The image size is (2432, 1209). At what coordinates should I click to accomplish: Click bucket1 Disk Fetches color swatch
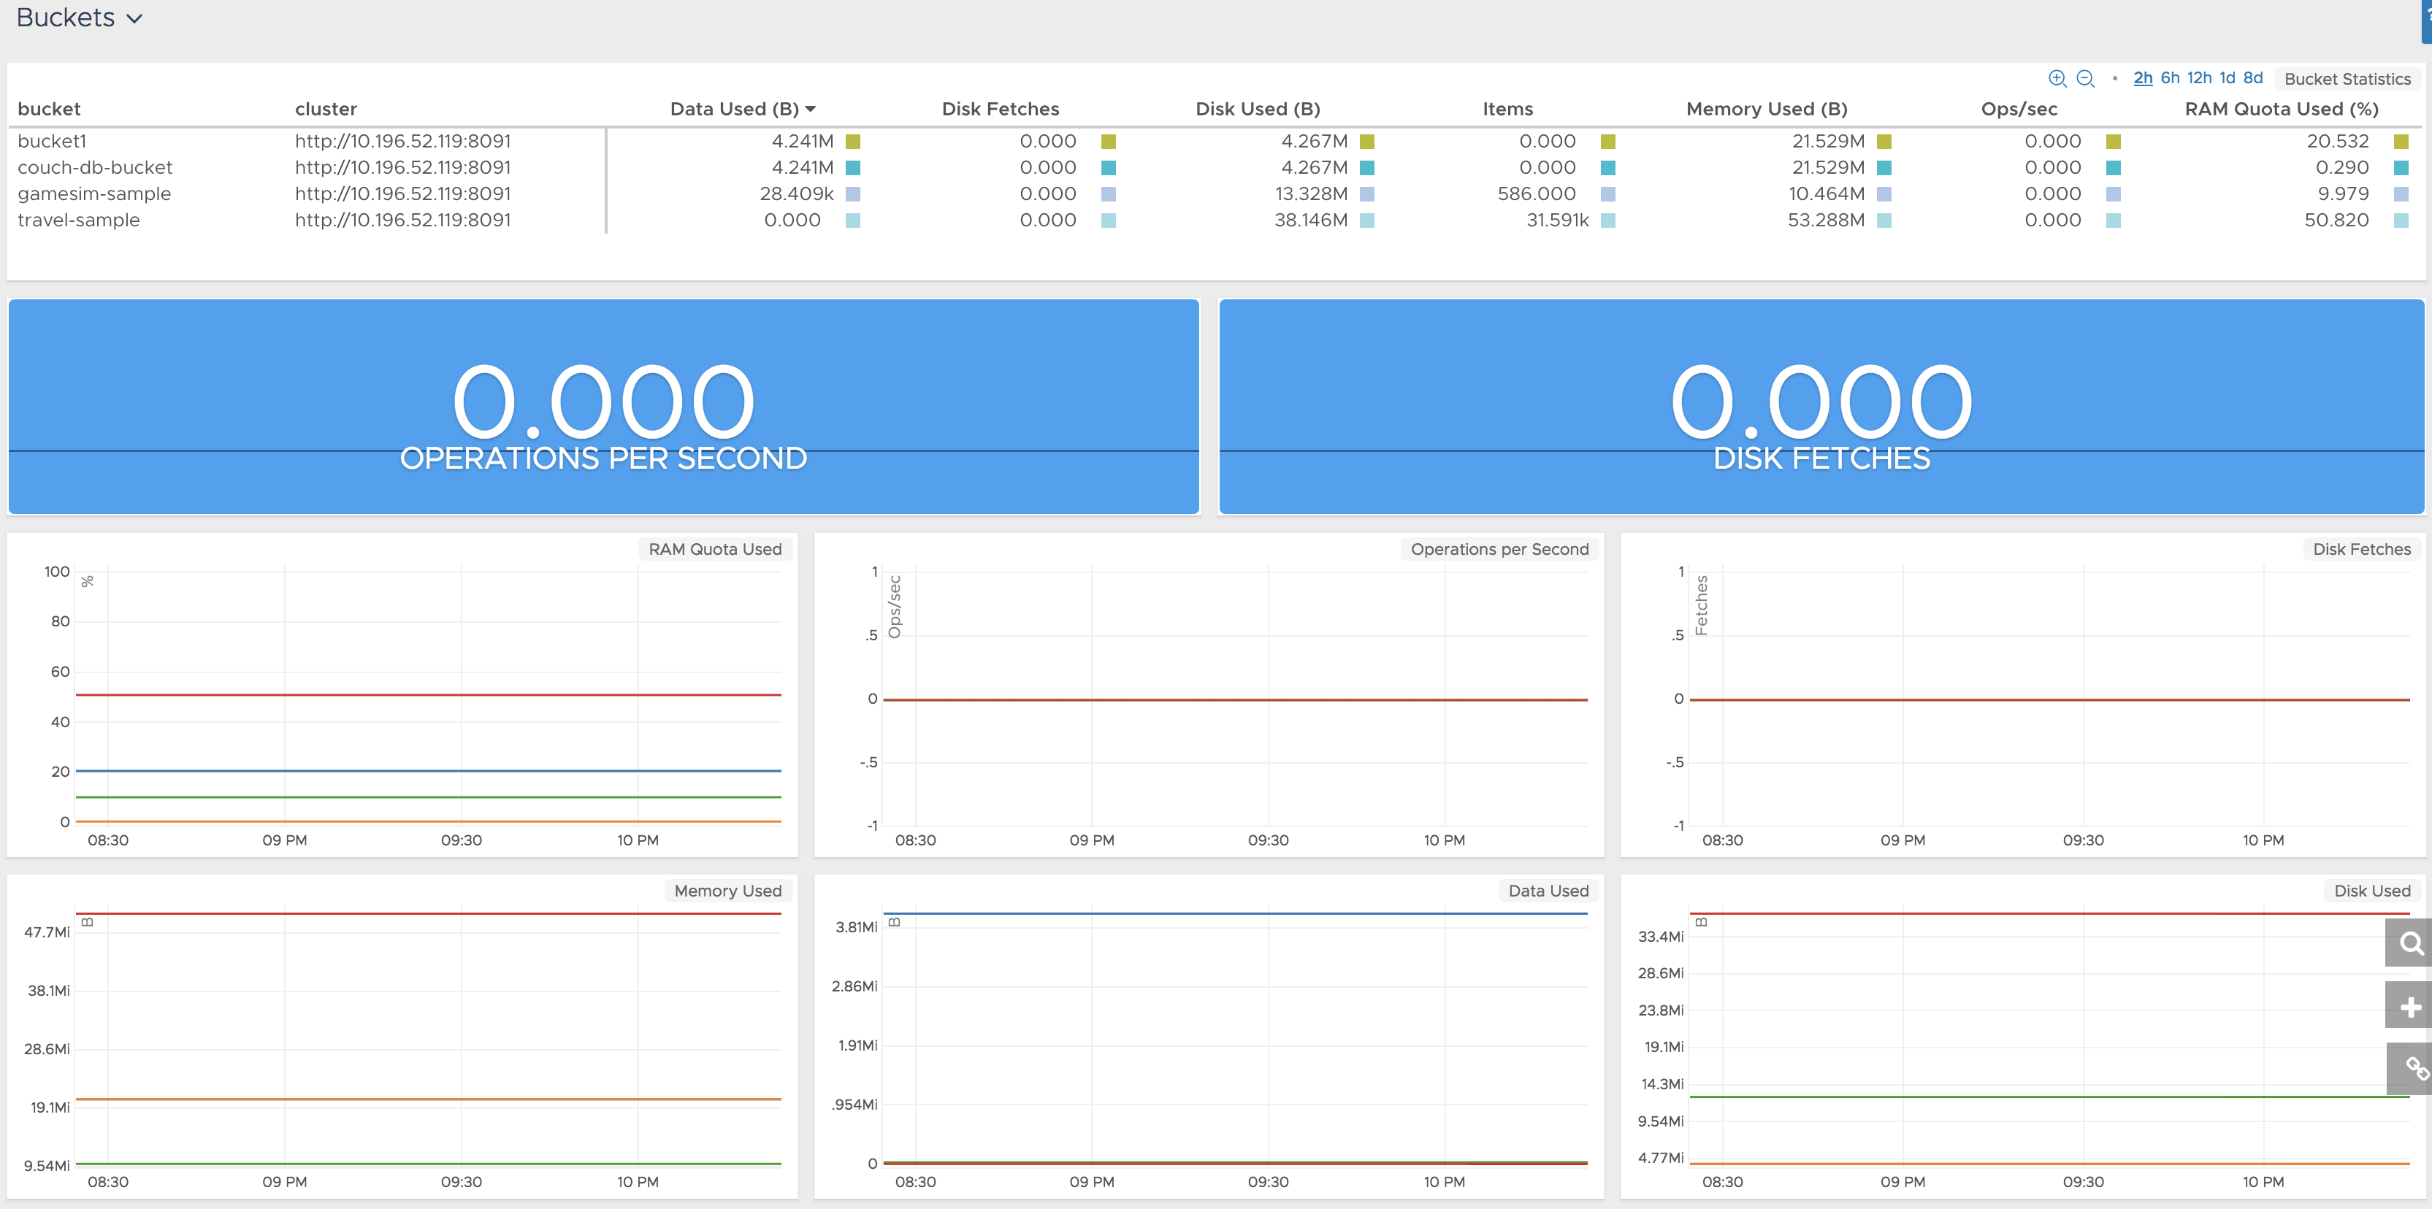tap(1109, 142)
